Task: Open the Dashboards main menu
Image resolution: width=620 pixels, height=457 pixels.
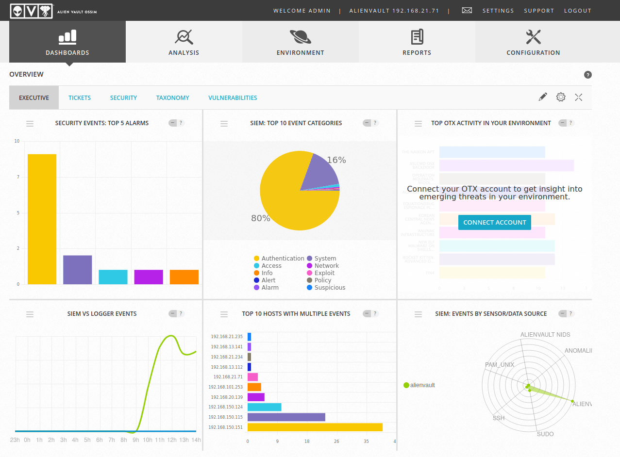Action: 67,42
